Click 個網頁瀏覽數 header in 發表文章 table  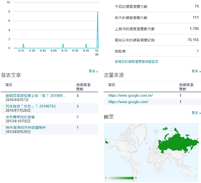pos(83,87)
